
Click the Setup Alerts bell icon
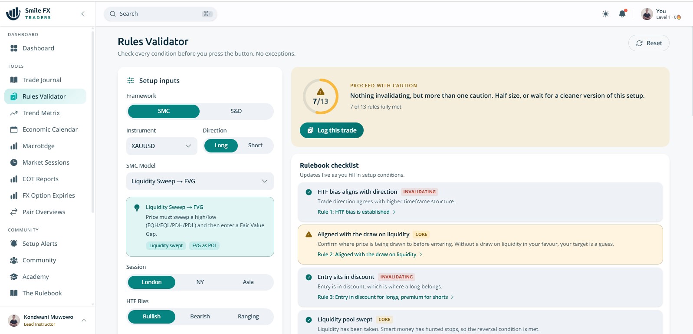14,244
